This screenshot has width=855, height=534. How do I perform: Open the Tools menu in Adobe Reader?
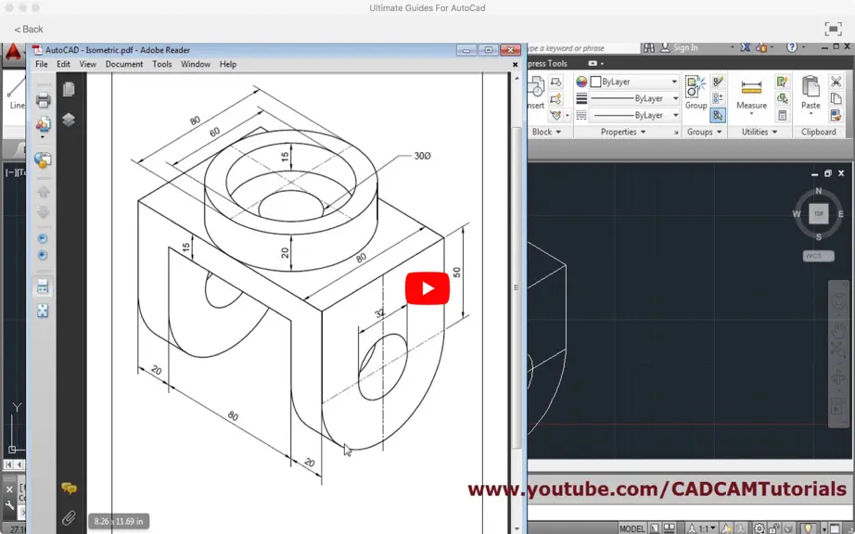pos(162,64)
